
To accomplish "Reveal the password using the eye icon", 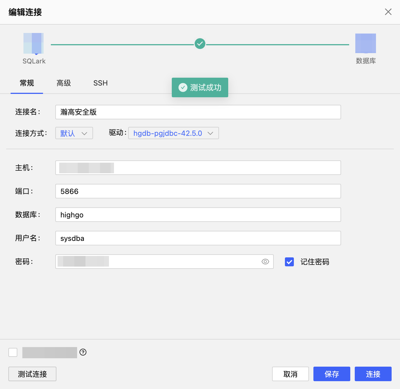I will tap(265, 262).
